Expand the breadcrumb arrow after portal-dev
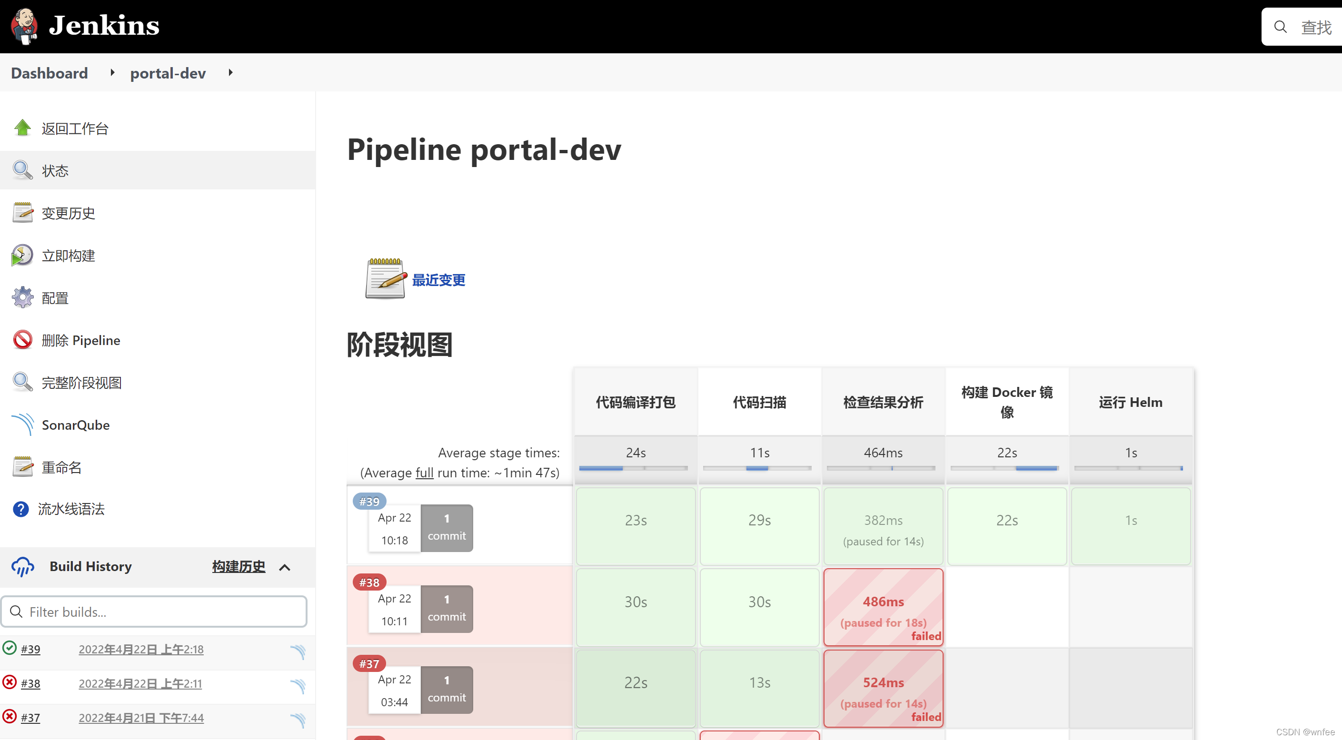This screenshot has width=1342, height=740. coord(230,73)
